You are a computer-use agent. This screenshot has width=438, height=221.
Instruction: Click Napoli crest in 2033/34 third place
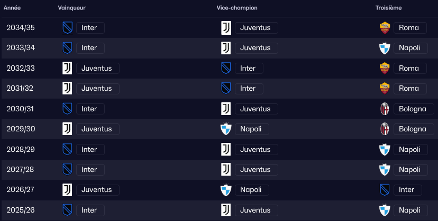pyautogui.click(x=385, y=48)
